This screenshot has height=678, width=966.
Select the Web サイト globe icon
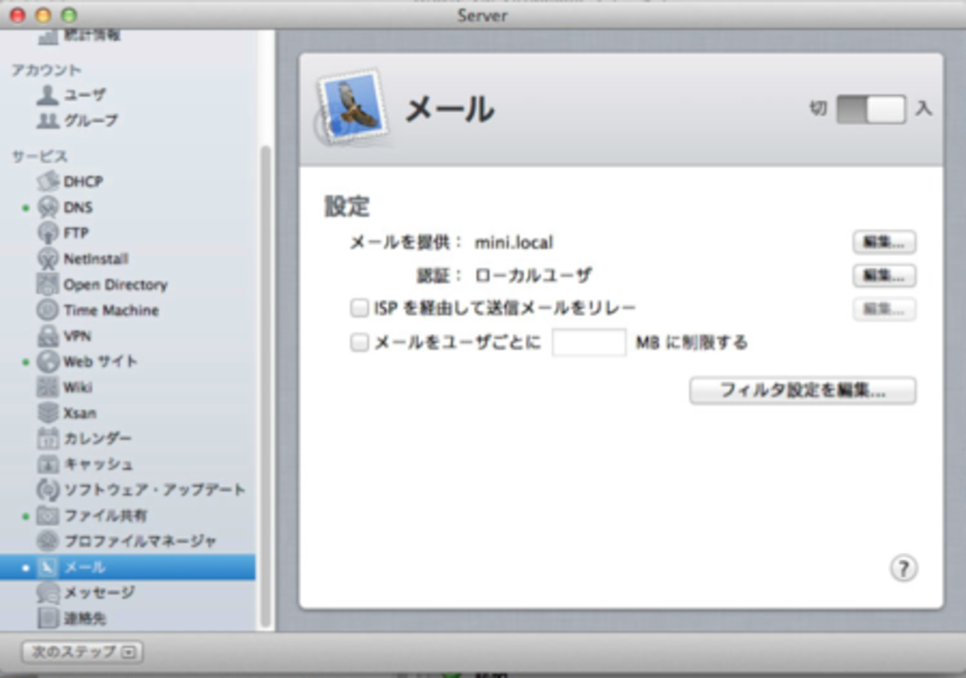[x=48, y=362]
